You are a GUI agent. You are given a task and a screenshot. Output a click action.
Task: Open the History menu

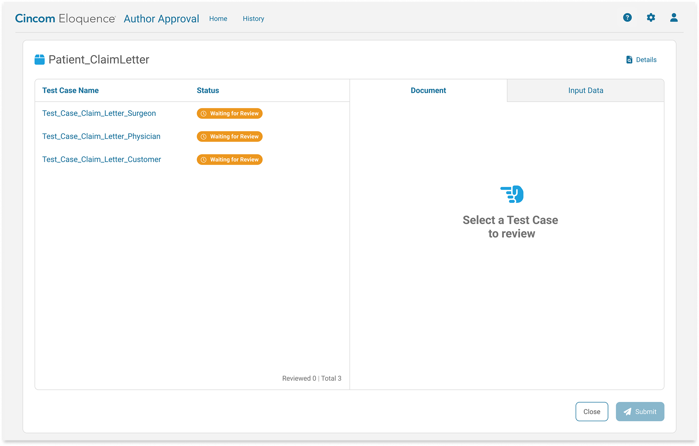pos(253,19)
